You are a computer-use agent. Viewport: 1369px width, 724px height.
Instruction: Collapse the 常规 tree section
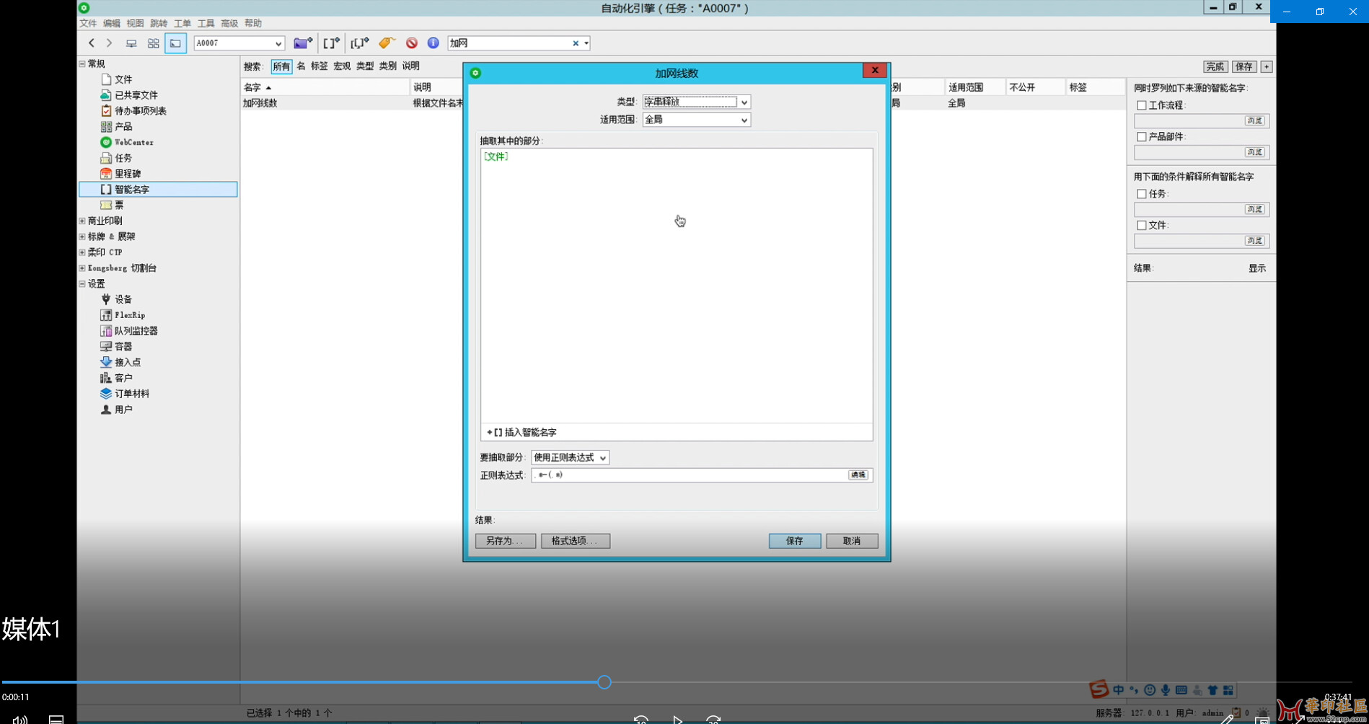pyautogui.click(x=82, y=64)
